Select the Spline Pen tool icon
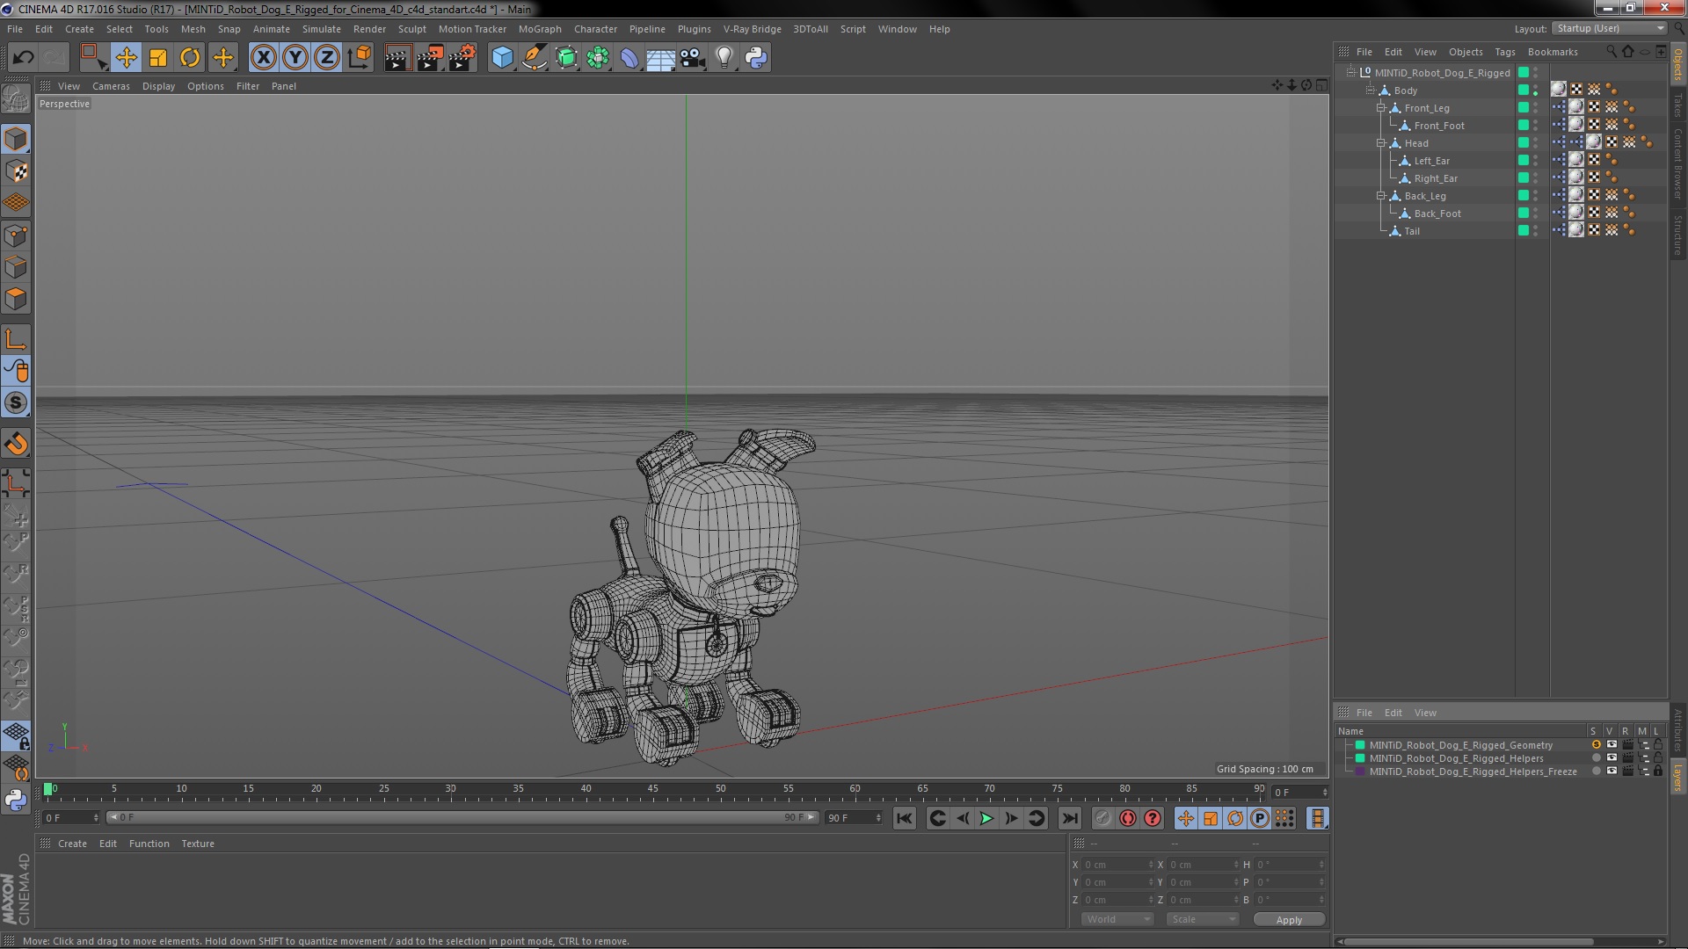 535,58
